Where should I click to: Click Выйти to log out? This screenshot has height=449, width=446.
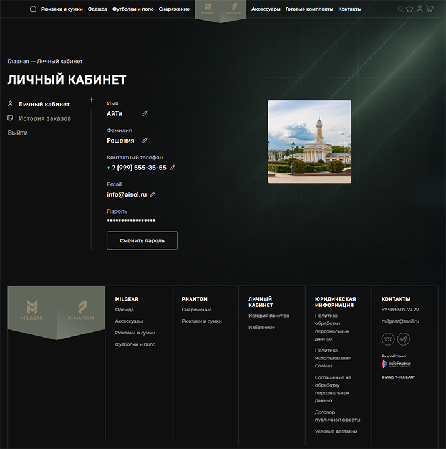[18, 133]
